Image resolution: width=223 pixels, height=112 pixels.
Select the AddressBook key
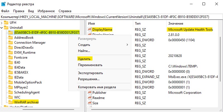tap(24, 38)
